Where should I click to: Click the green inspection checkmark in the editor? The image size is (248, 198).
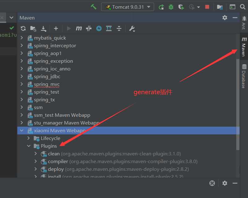(11, 28)
